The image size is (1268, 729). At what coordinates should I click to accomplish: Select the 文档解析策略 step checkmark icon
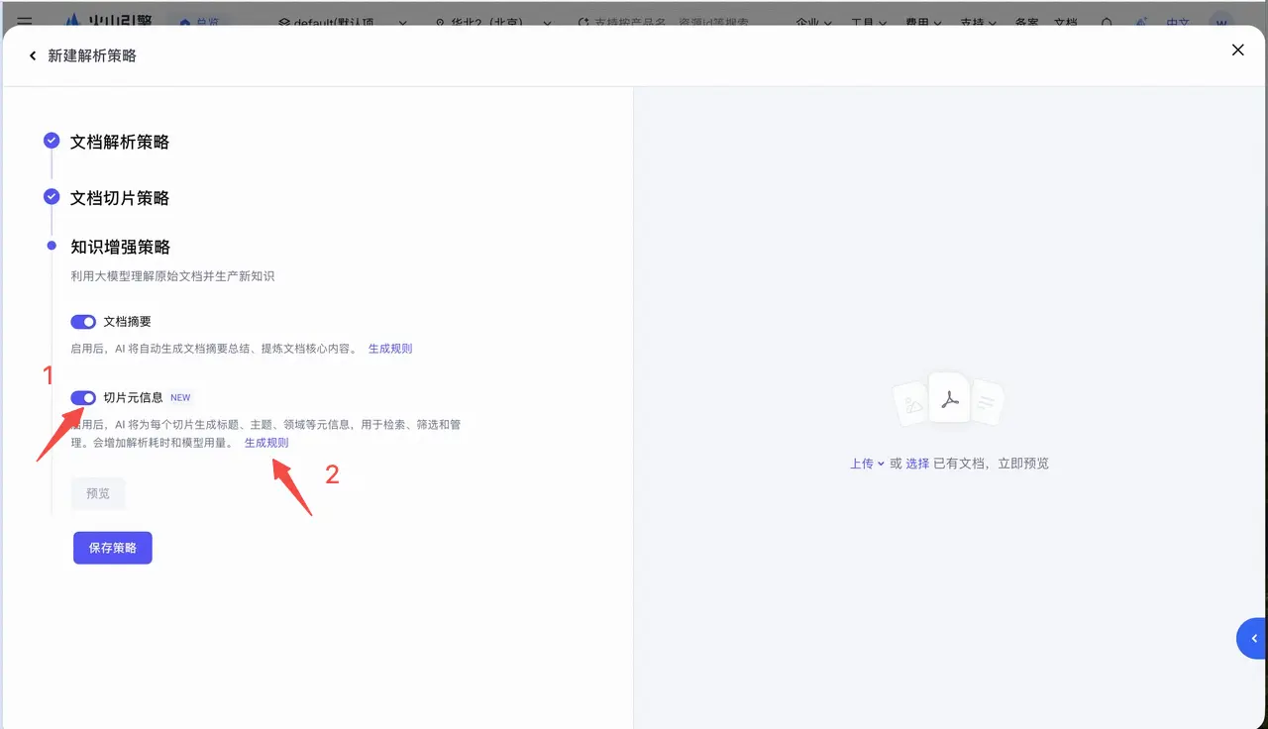coord(52,142)
